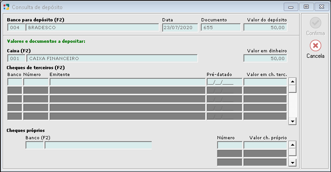Click the 'Emitente' column header
This screenshot has height=172, width=331.
click(60, 75)
